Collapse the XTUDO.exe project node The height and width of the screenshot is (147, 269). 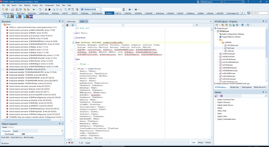(x=216, y=31)
